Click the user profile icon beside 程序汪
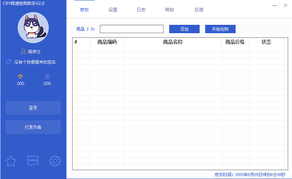This screenshot has height=179, width=292. coord(23,51)
